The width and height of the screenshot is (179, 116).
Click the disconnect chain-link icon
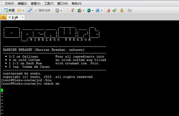[30, 11]
